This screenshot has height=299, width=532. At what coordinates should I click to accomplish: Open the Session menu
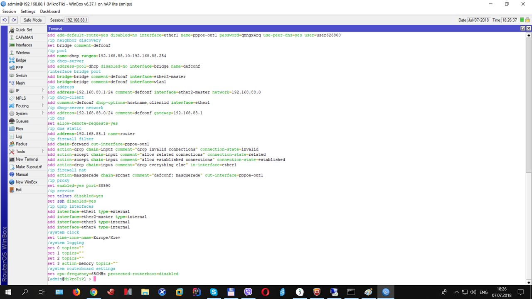pos(9,12)
